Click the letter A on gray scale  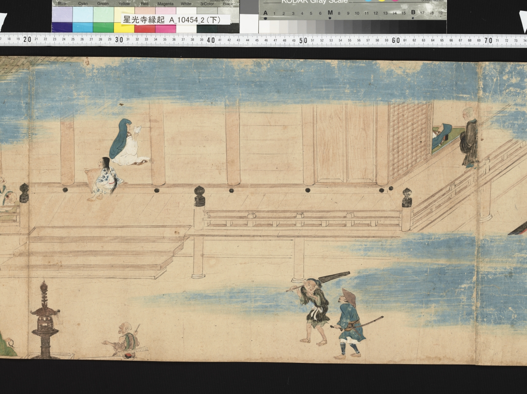(265, 13)
